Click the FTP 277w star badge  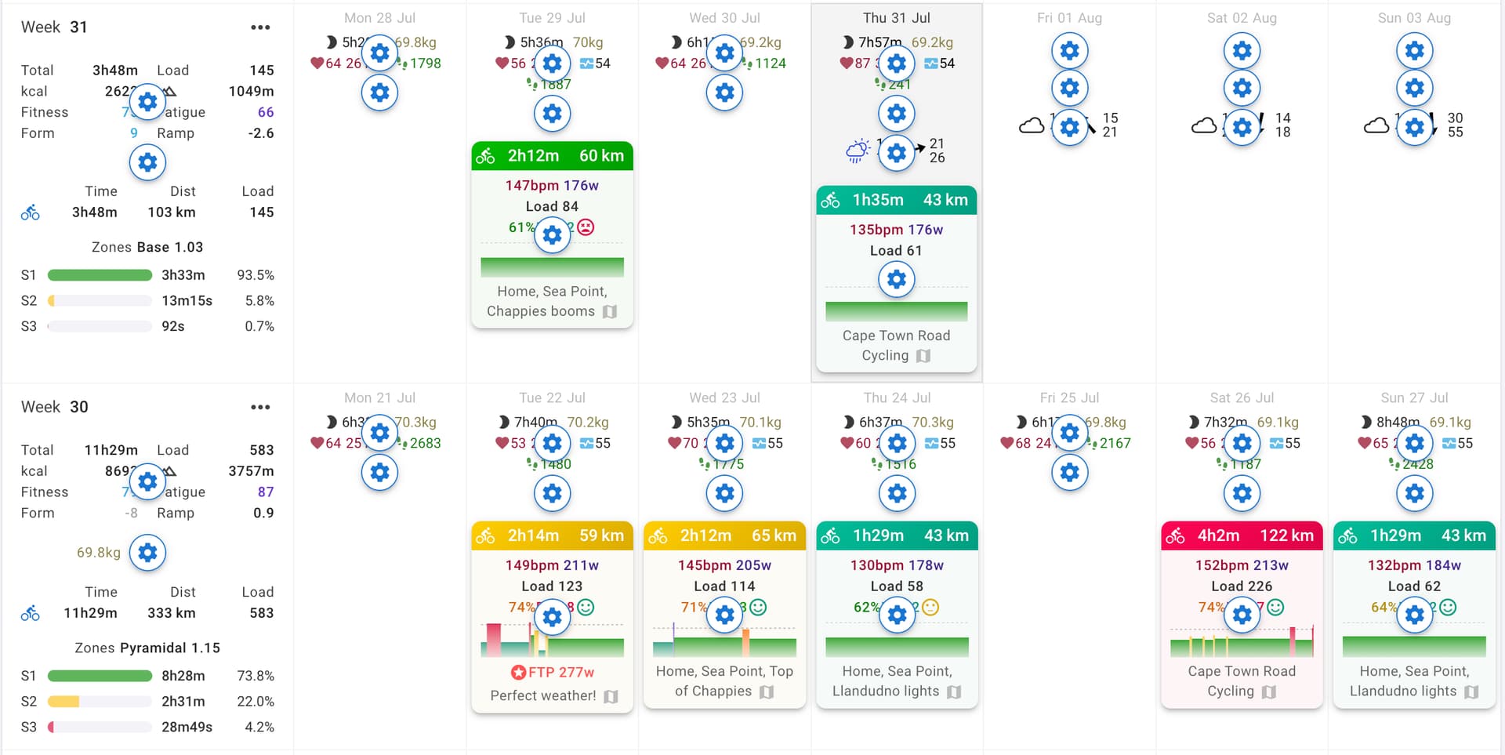click(x=518, y=673)
